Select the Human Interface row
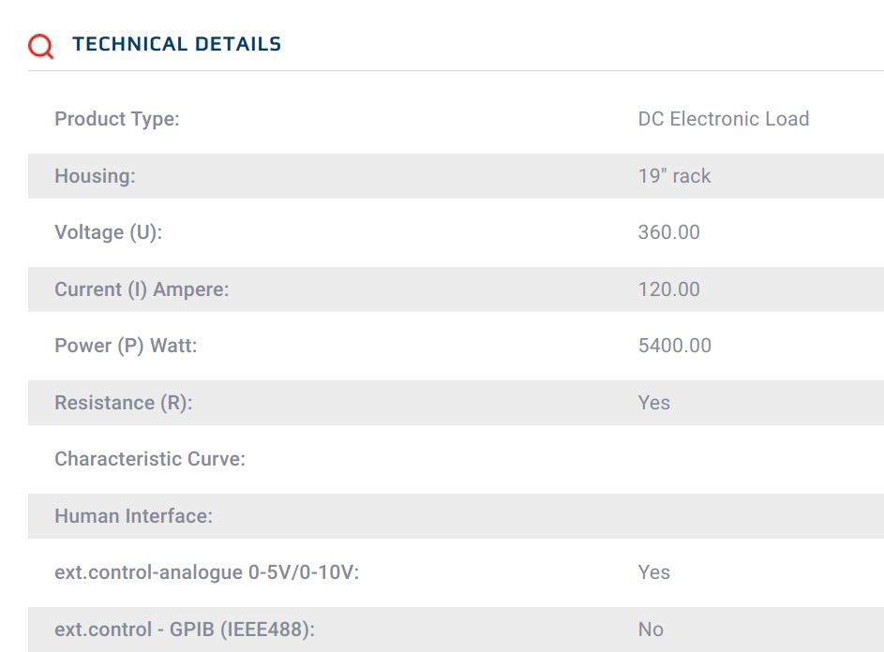The height and width of the screenshot is (652, 884). coord(457,515)
